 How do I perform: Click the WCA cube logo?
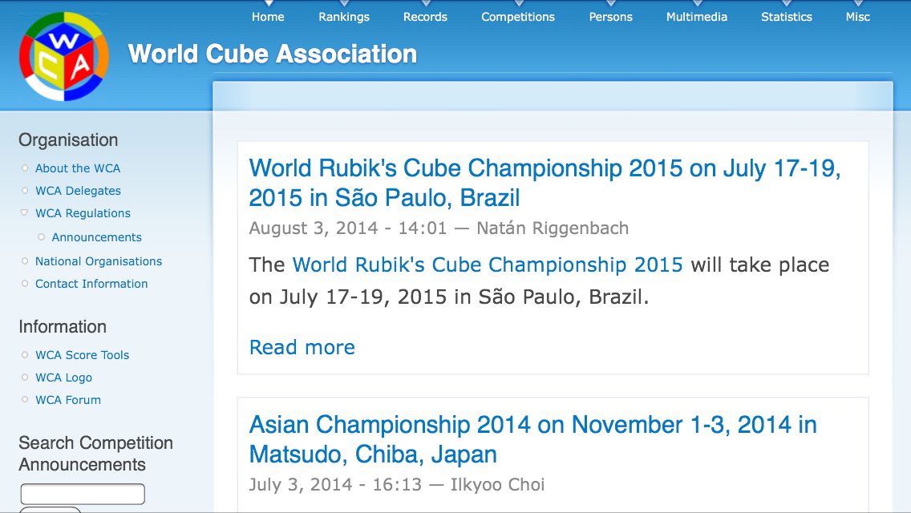[x=64, y=57]
